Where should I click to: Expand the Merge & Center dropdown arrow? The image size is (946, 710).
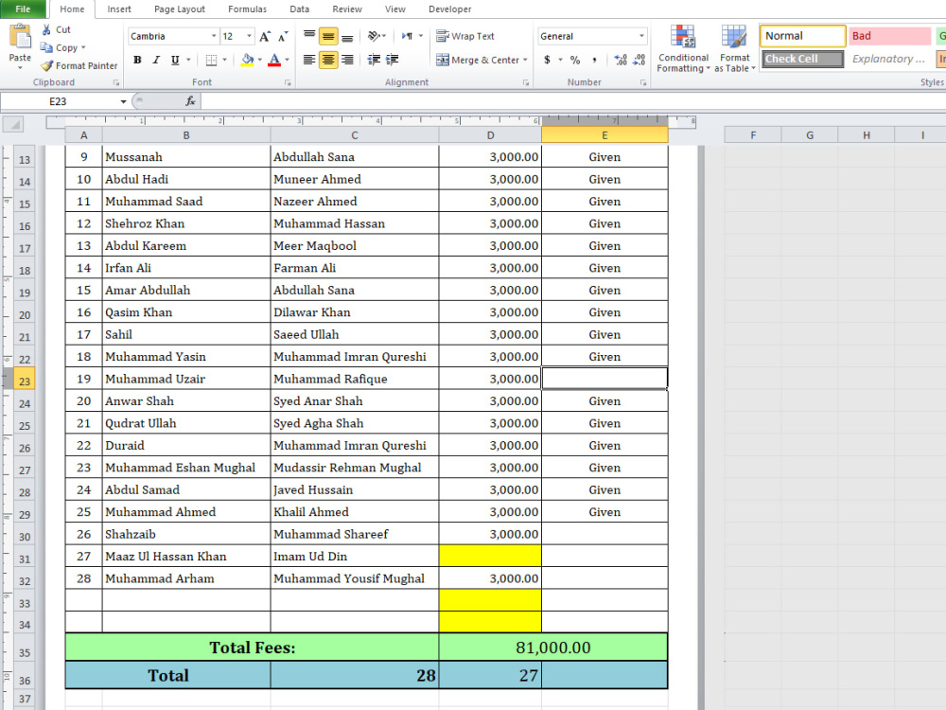525,60
